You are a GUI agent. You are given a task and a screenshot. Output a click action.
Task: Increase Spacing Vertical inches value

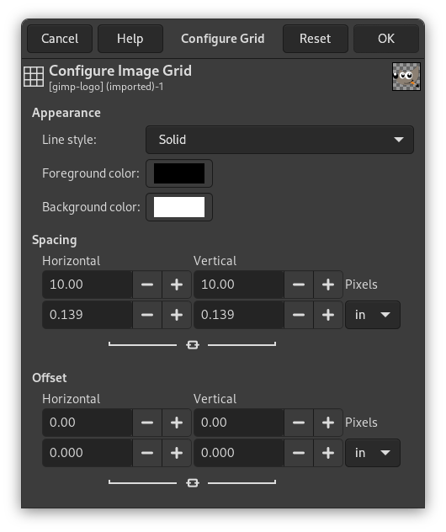pyautogui.click(x=328, y=315)
